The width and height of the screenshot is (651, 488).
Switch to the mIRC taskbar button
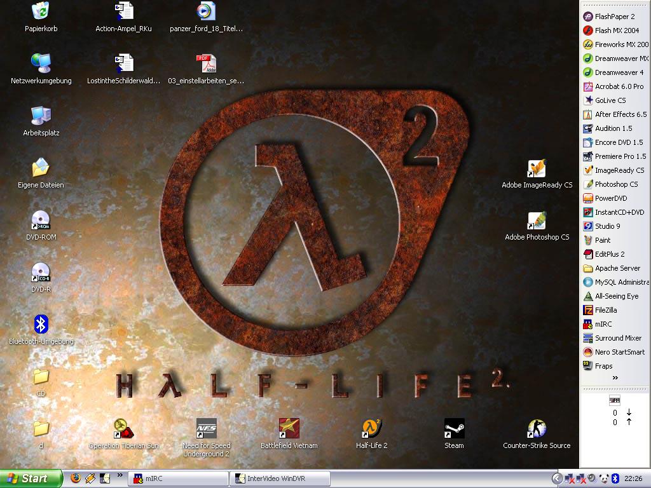pyautogui.click(x=178, y=478)
